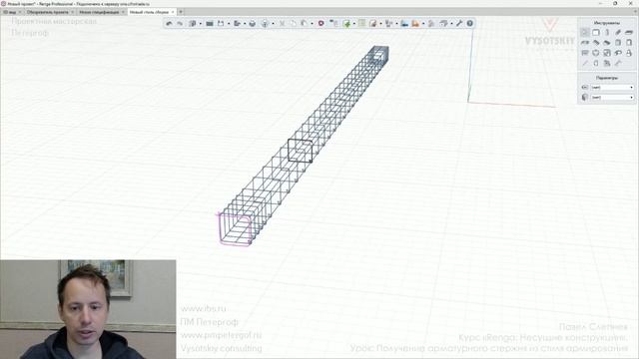
Task: Click the green arrow icon in toolbar
Action: pyautogui.click(x=346, y=24)
